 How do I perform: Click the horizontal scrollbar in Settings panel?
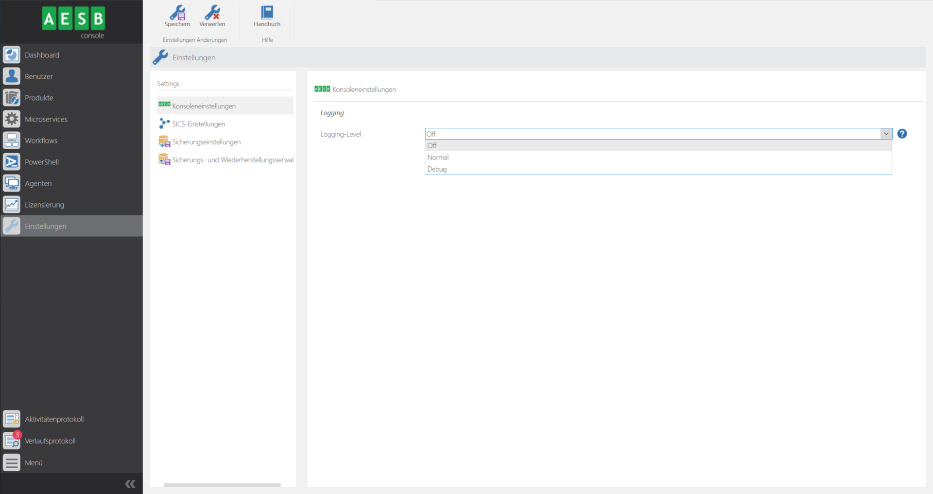pos(222,485)
